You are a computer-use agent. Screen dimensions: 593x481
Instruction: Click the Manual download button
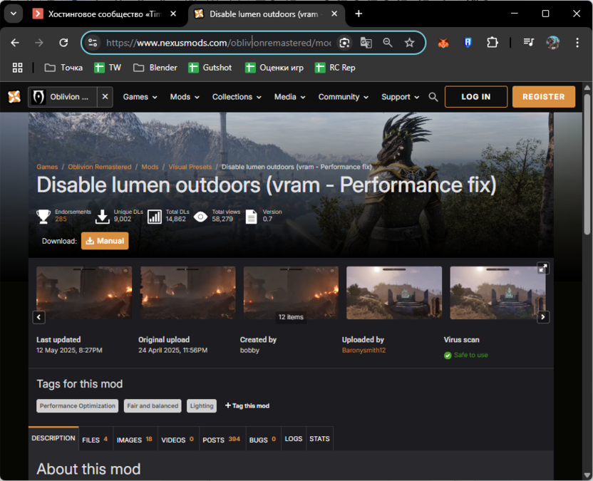[105, 241]
